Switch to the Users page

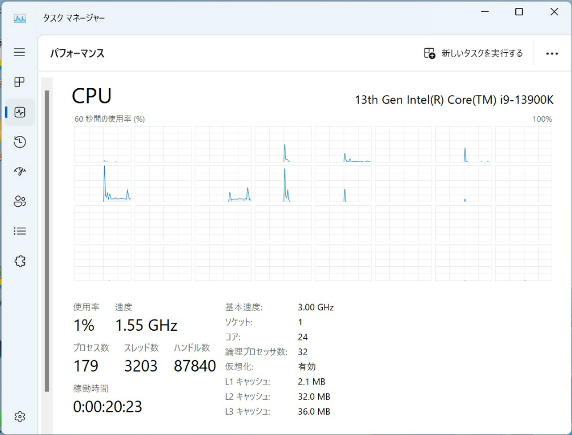(20, 201)
